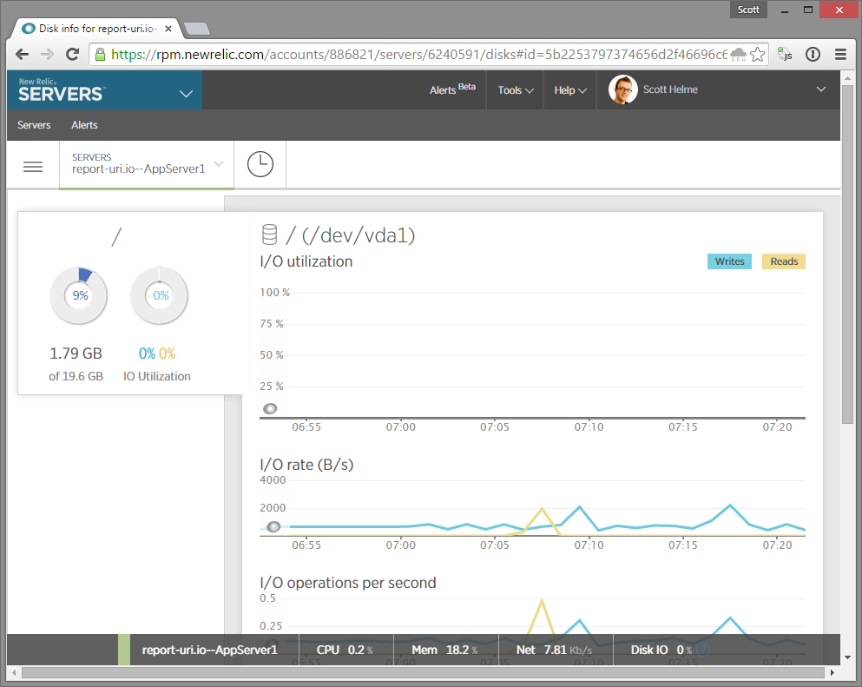
Task: Switch to the Servers tab
Action: (x=34, y=125)
